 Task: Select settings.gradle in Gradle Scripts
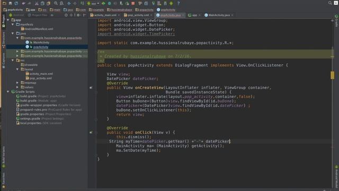point(40,118)
